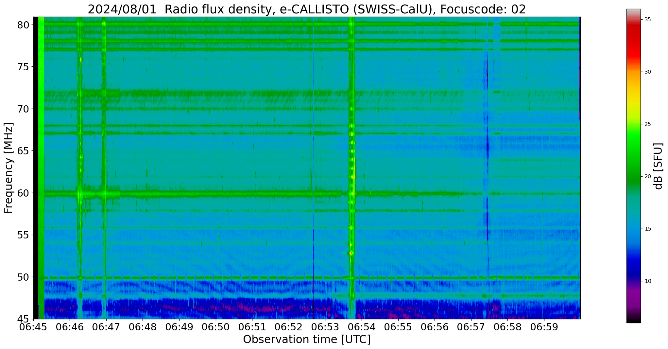Click the 80 MHz frequency tick label

[x=23, y=25]
